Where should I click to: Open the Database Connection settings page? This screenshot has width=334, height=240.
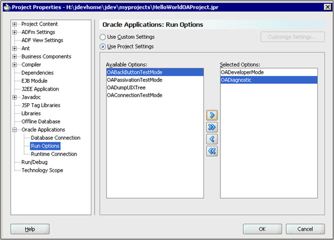[x=55, y=138]
